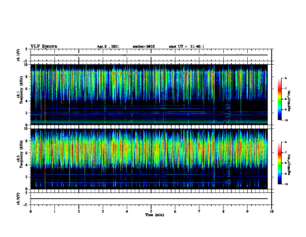Viewport: 306px width, 237px height.
Task: Click the "-10" value on ch.1 colorbar
Action: pyautogui.click(x=286, y=120)
